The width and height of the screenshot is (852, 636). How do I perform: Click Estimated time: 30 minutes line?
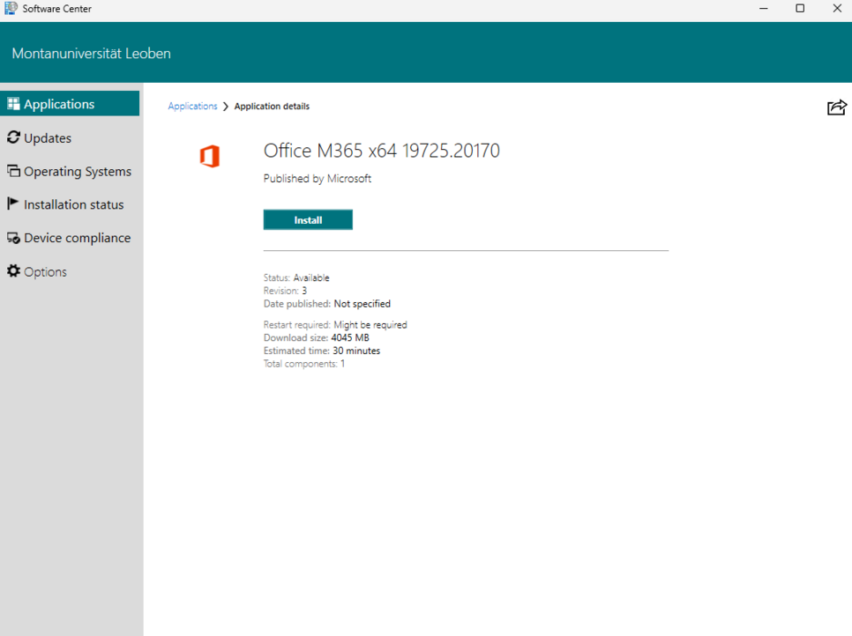(x=322, y=351)
